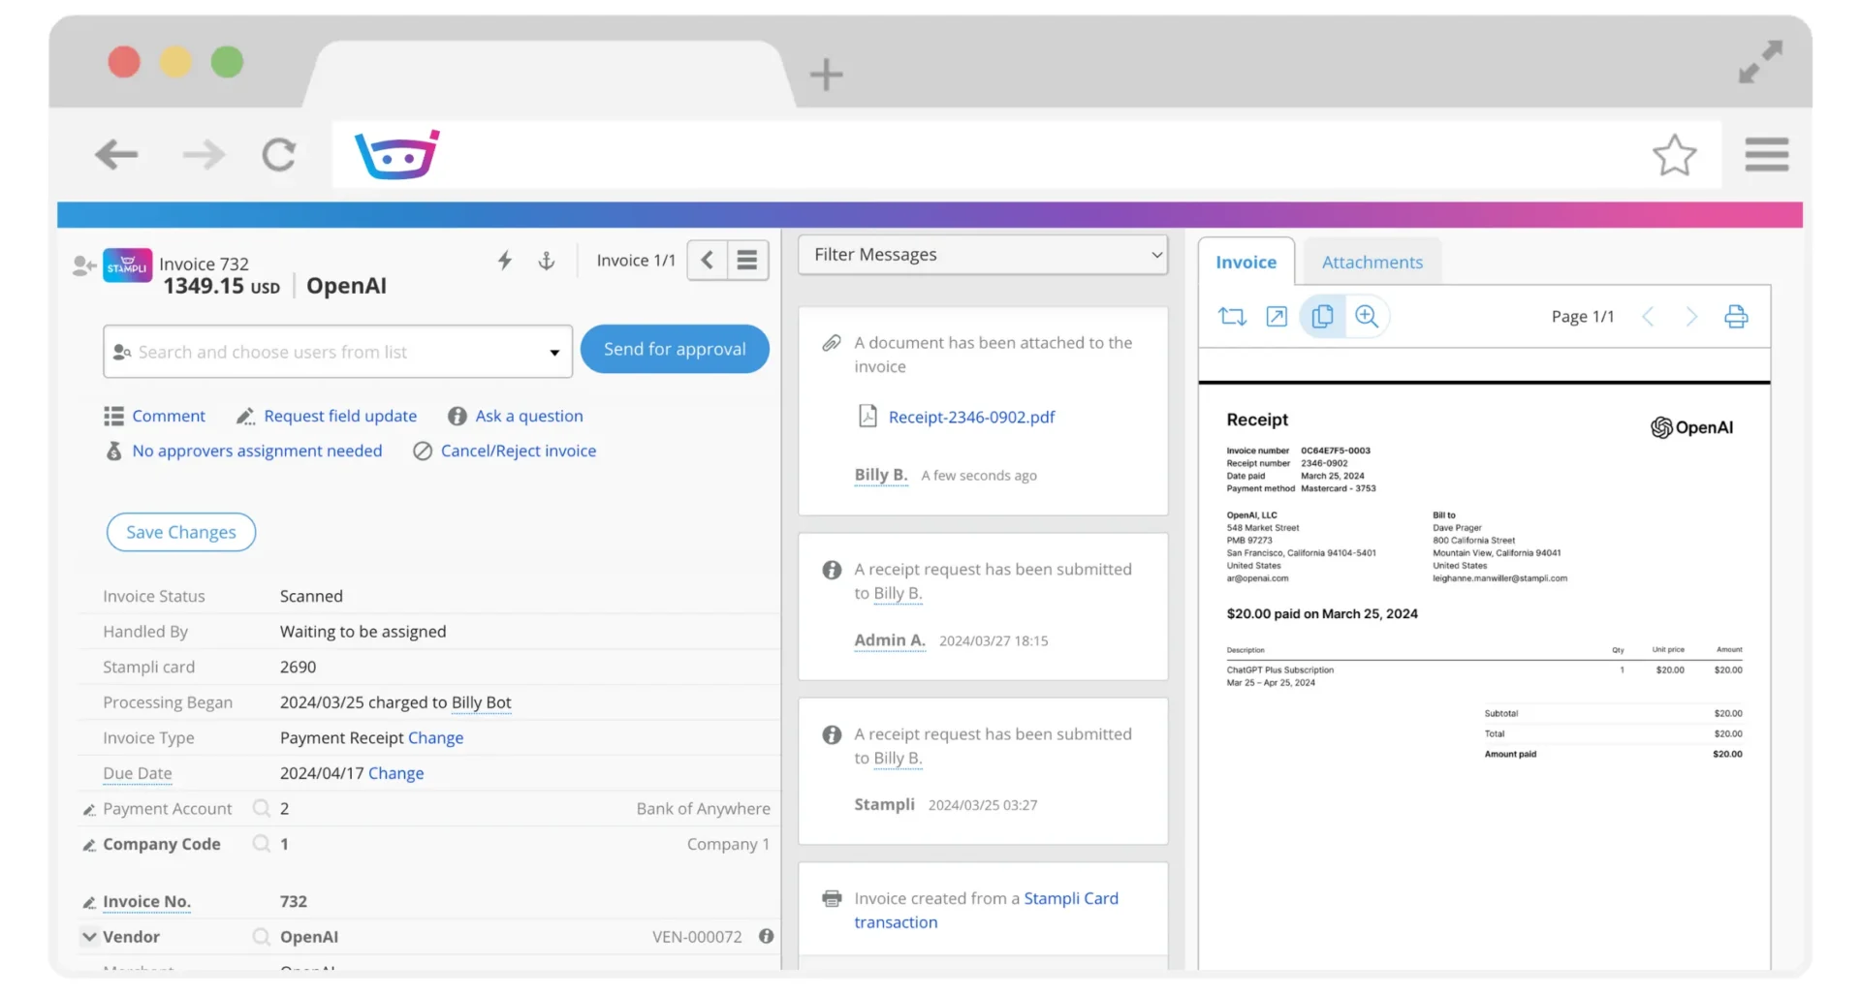This screenshot has width=1861, height=996.
Task: Click the anchor icon beside the invoice counter
Action: click(547, 260)
